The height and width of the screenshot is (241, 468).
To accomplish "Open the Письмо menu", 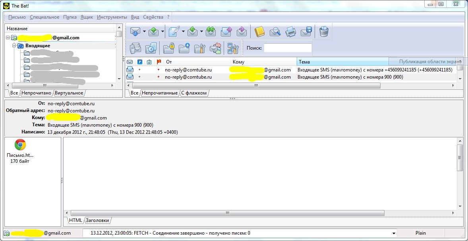I will pos(17,17).
